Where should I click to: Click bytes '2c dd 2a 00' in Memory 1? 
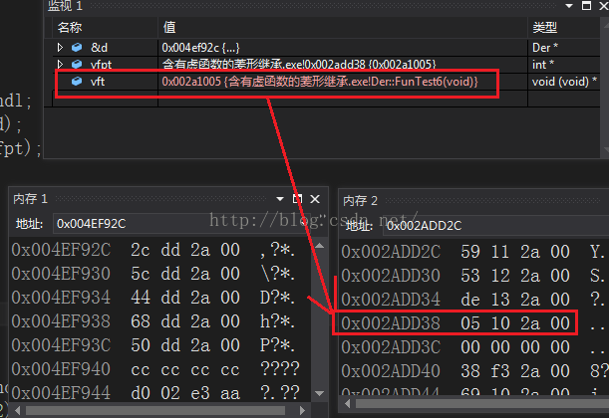185,250
